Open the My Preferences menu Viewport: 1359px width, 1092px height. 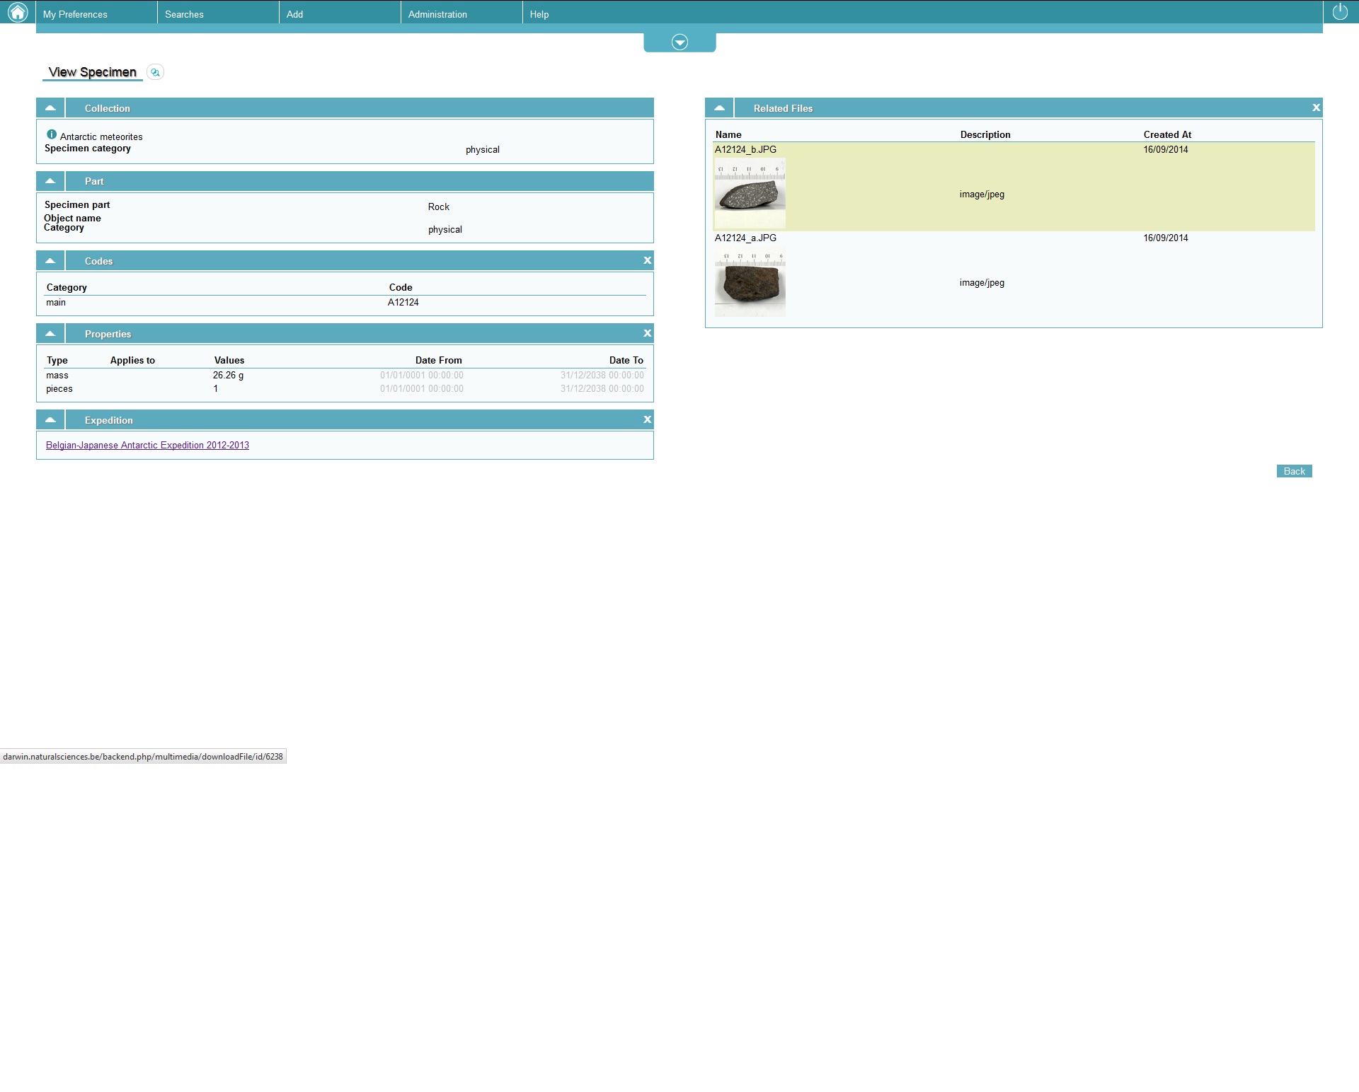pyautogui.click(x=75, y=14)
